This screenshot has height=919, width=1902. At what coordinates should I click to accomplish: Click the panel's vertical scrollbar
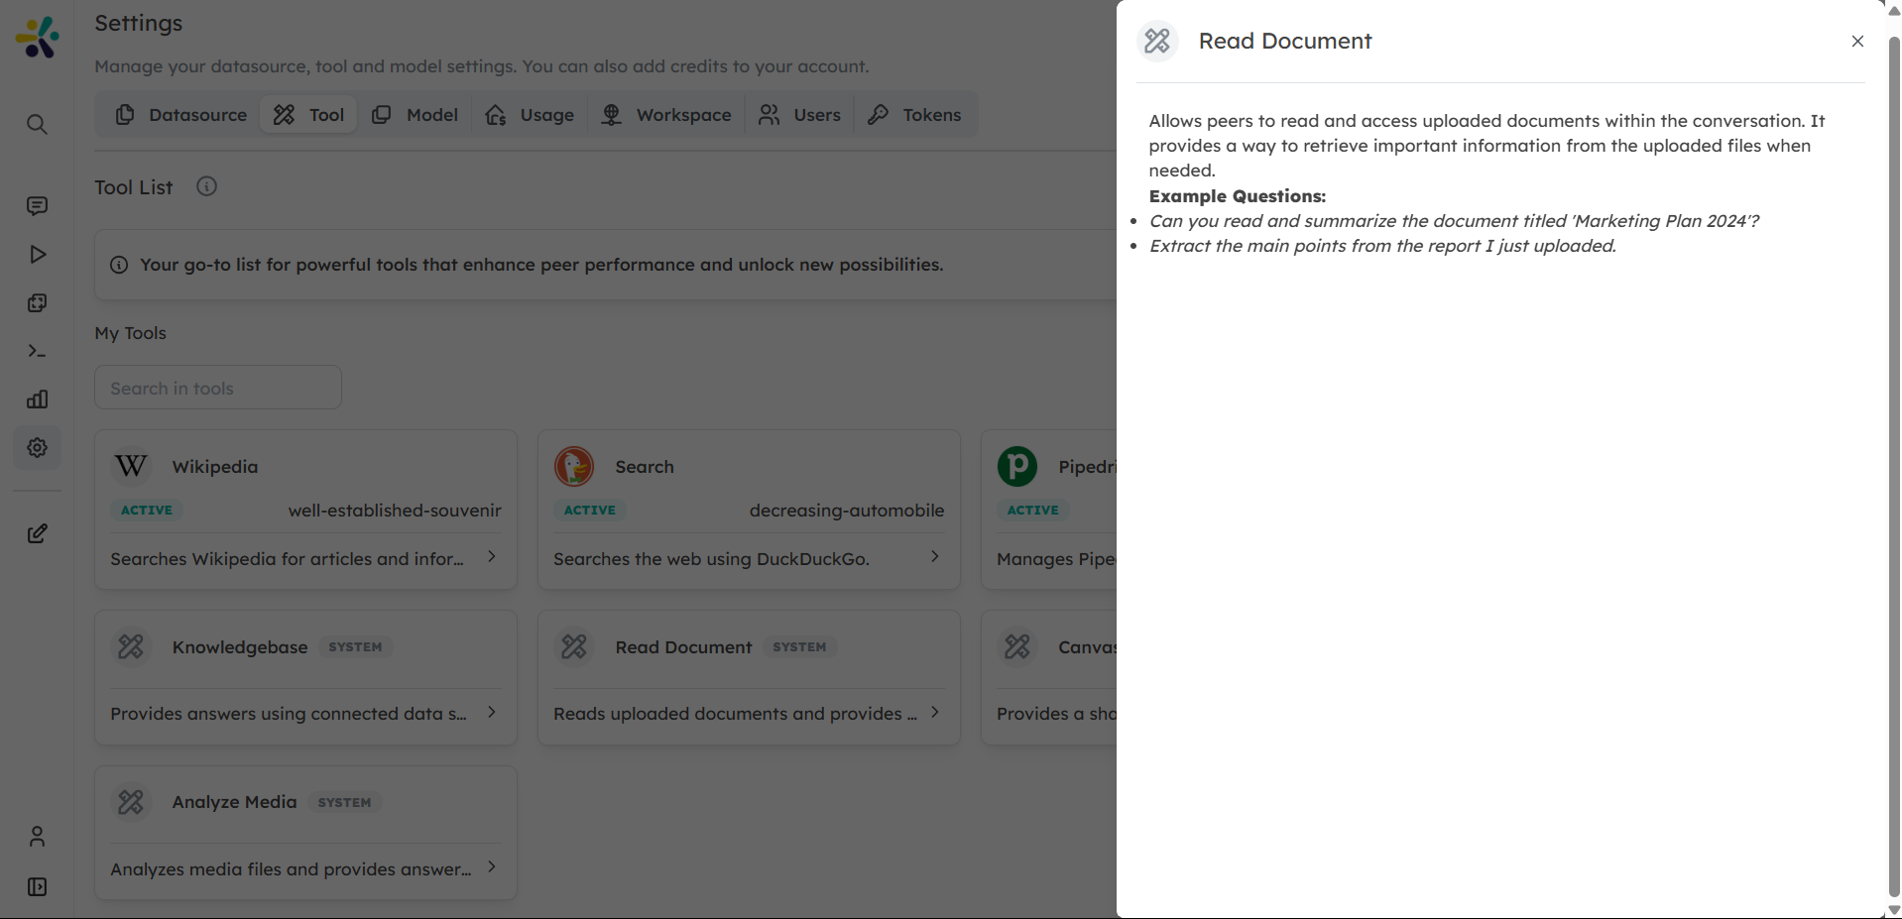click(x=1893, y=456)
